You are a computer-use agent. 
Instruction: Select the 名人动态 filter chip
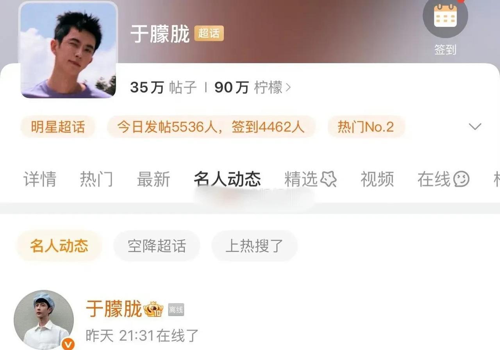coord(59,246)
